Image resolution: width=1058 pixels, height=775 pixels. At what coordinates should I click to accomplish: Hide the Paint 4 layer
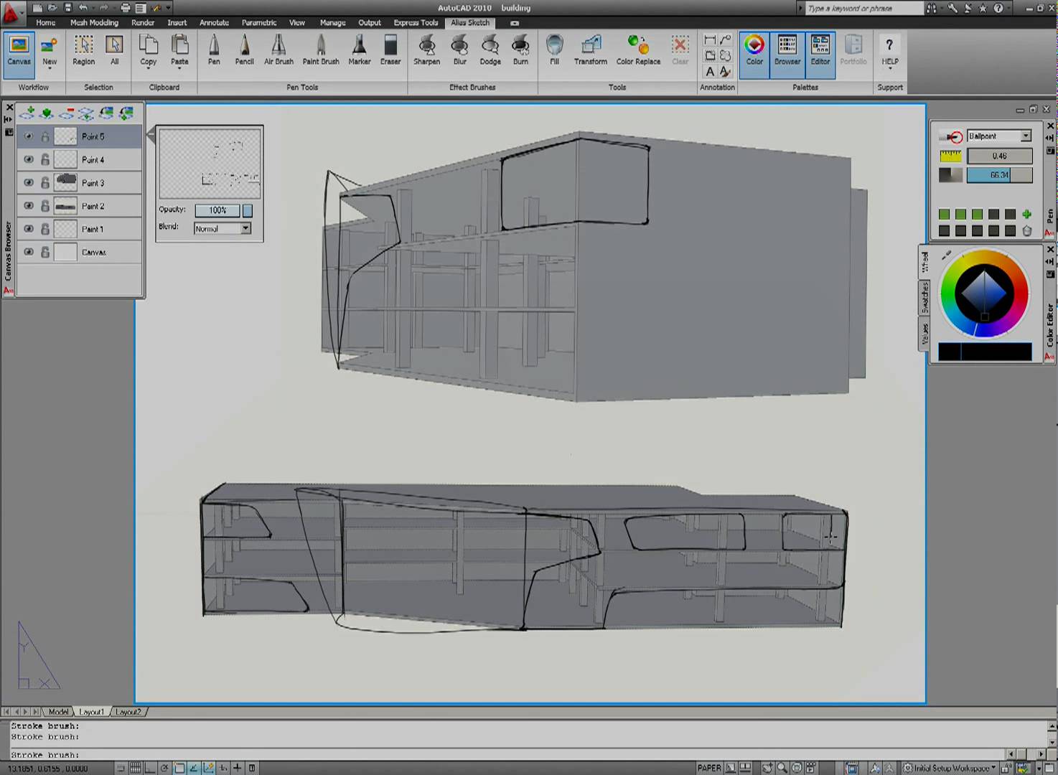pos(29,159)
